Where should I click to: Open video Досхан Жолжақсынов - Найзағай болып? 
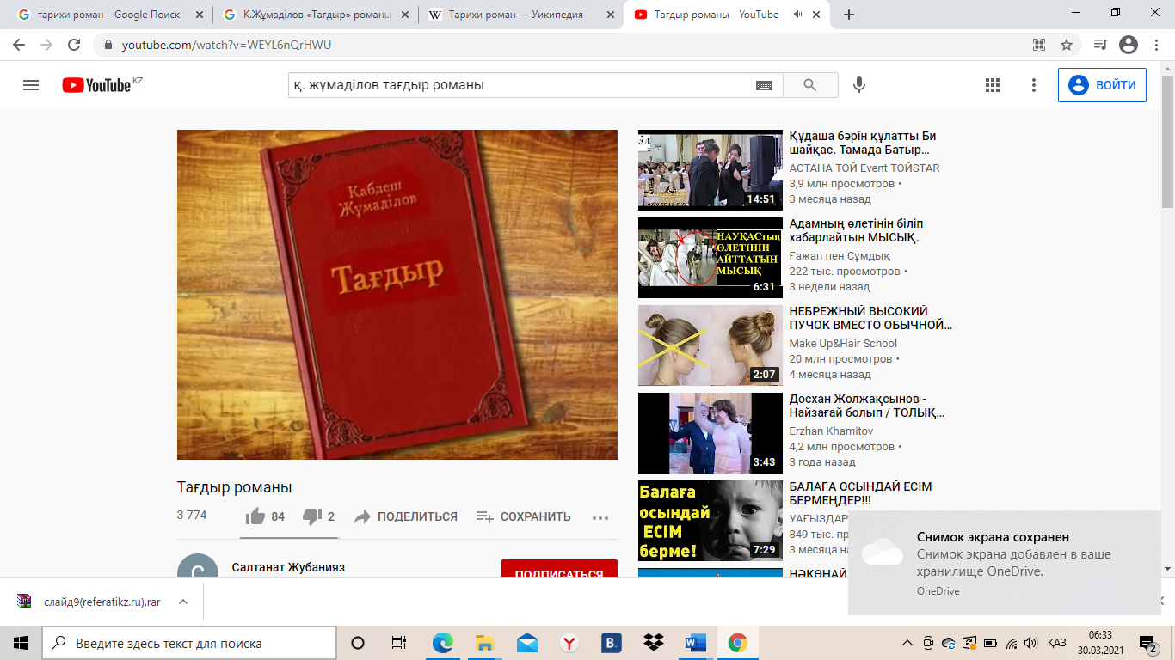coord(867,406)
